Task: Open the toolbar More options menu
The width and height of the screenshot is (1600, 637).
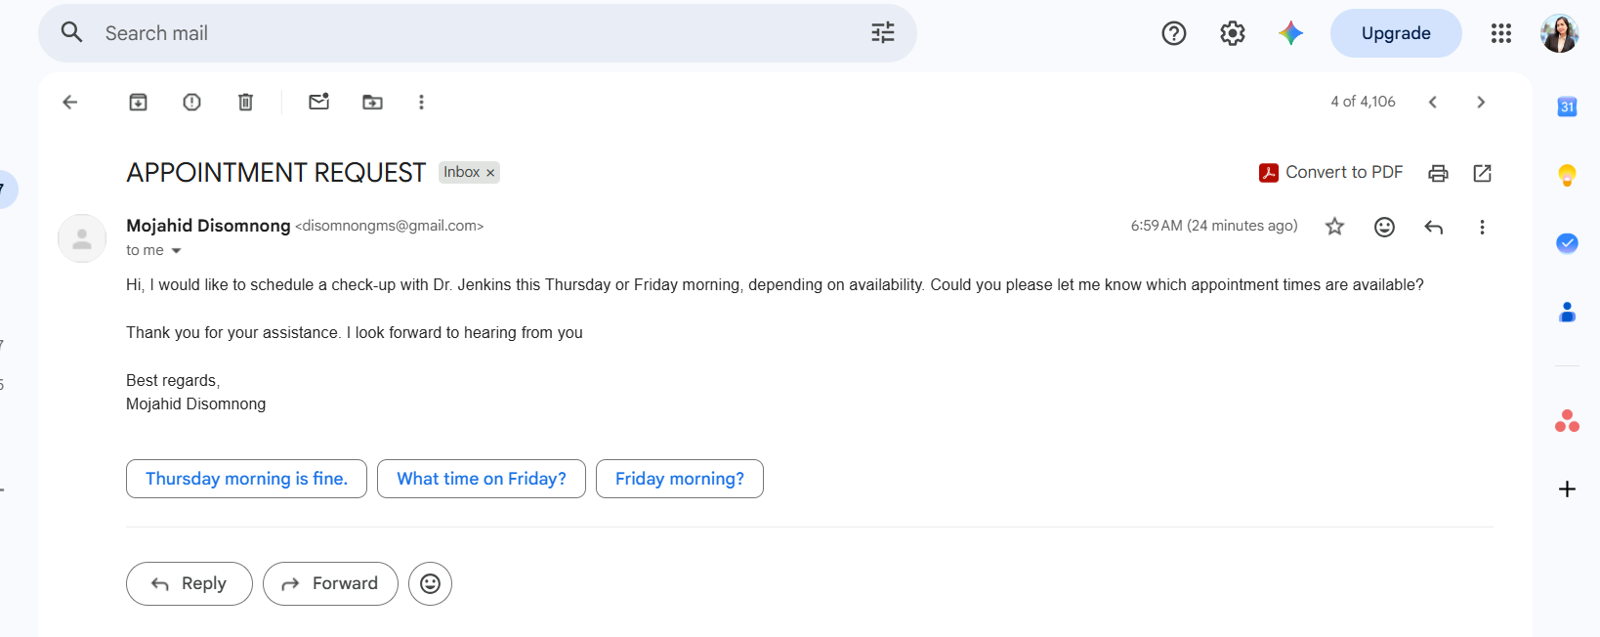Action: click(421, 102)
